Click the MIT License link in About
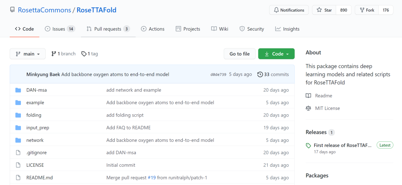The height and width of the screenshot is (185, 402). click(328, 108)
